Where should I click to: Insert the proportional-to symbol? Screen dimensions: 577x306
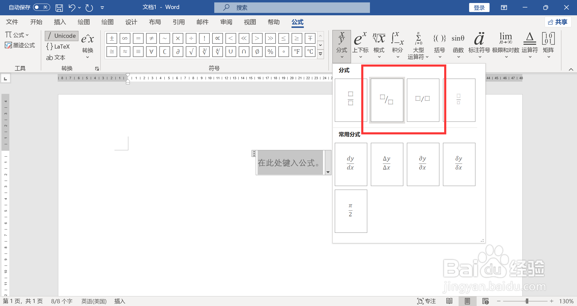click(x=218, y=38)
